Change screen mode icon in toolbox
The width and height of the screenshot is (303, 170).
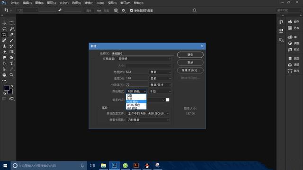coord(11,99)
